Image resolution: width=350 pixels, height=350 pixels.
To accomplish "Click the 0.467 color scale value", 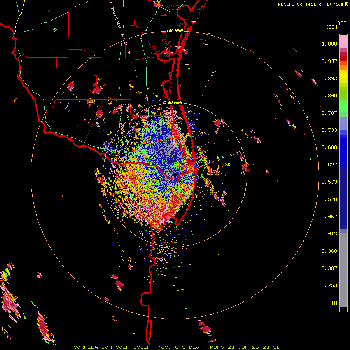I will point(329,217).
